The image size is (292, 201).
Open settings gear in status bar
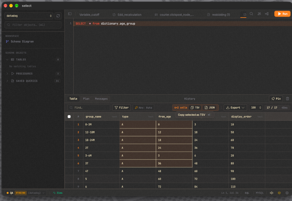tap(287, 193)
